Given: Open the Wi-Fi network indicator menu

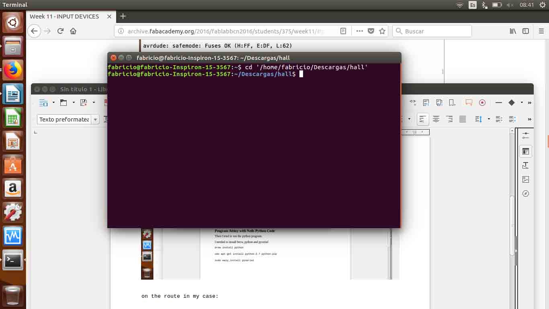Looking at the screenshot, I should 460,5.
